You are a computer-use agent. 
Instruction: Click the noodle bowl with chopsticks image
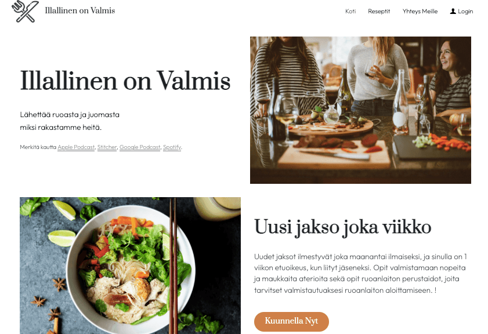(x=130, y=266)
